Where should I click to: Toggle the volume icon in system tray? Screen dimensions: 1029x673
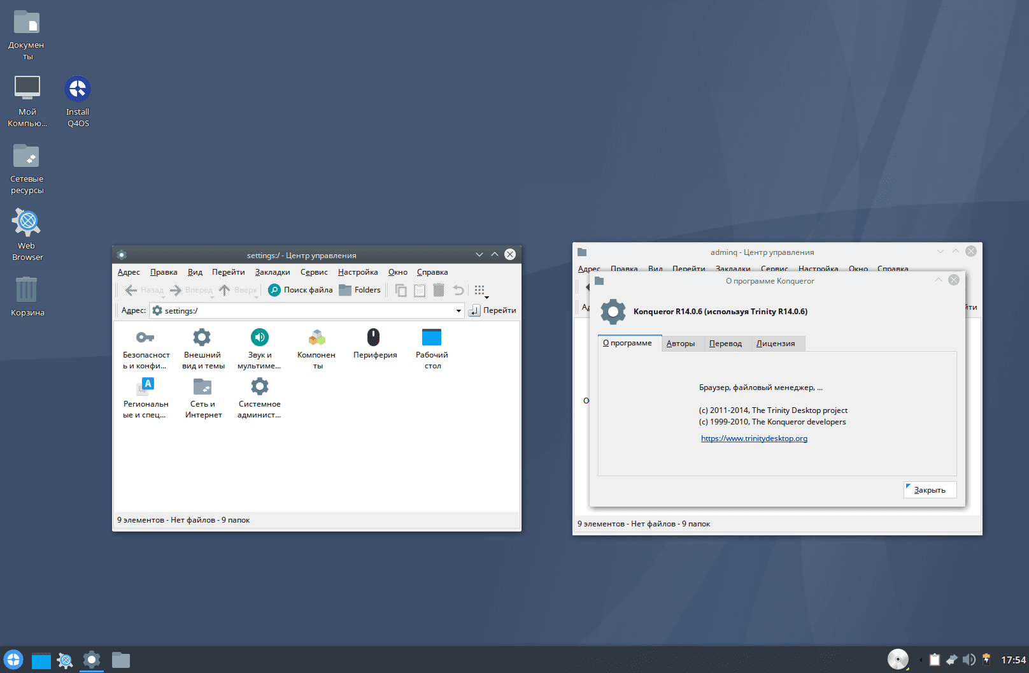[969, 660]
